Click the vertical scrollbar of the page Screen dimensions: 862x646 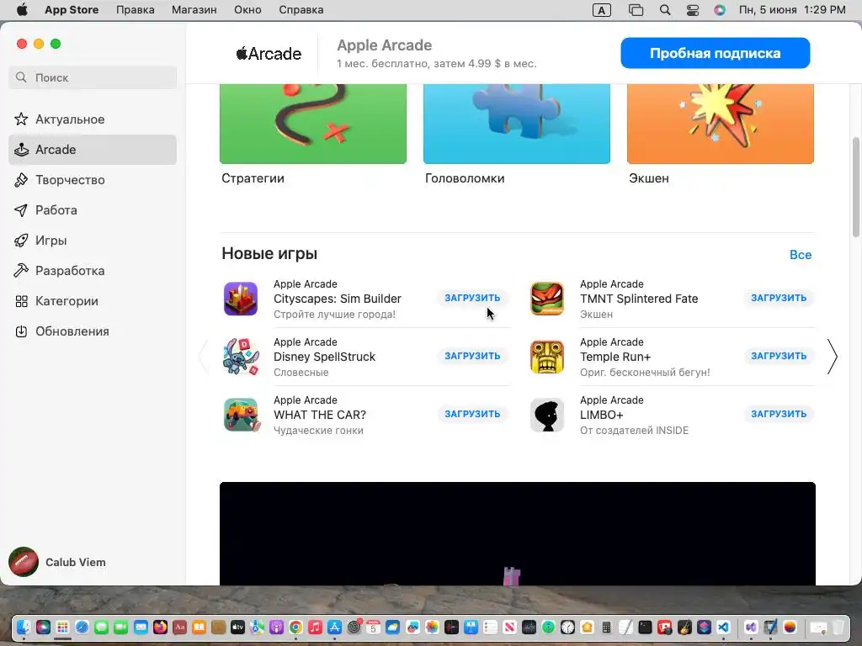[856, 187]
